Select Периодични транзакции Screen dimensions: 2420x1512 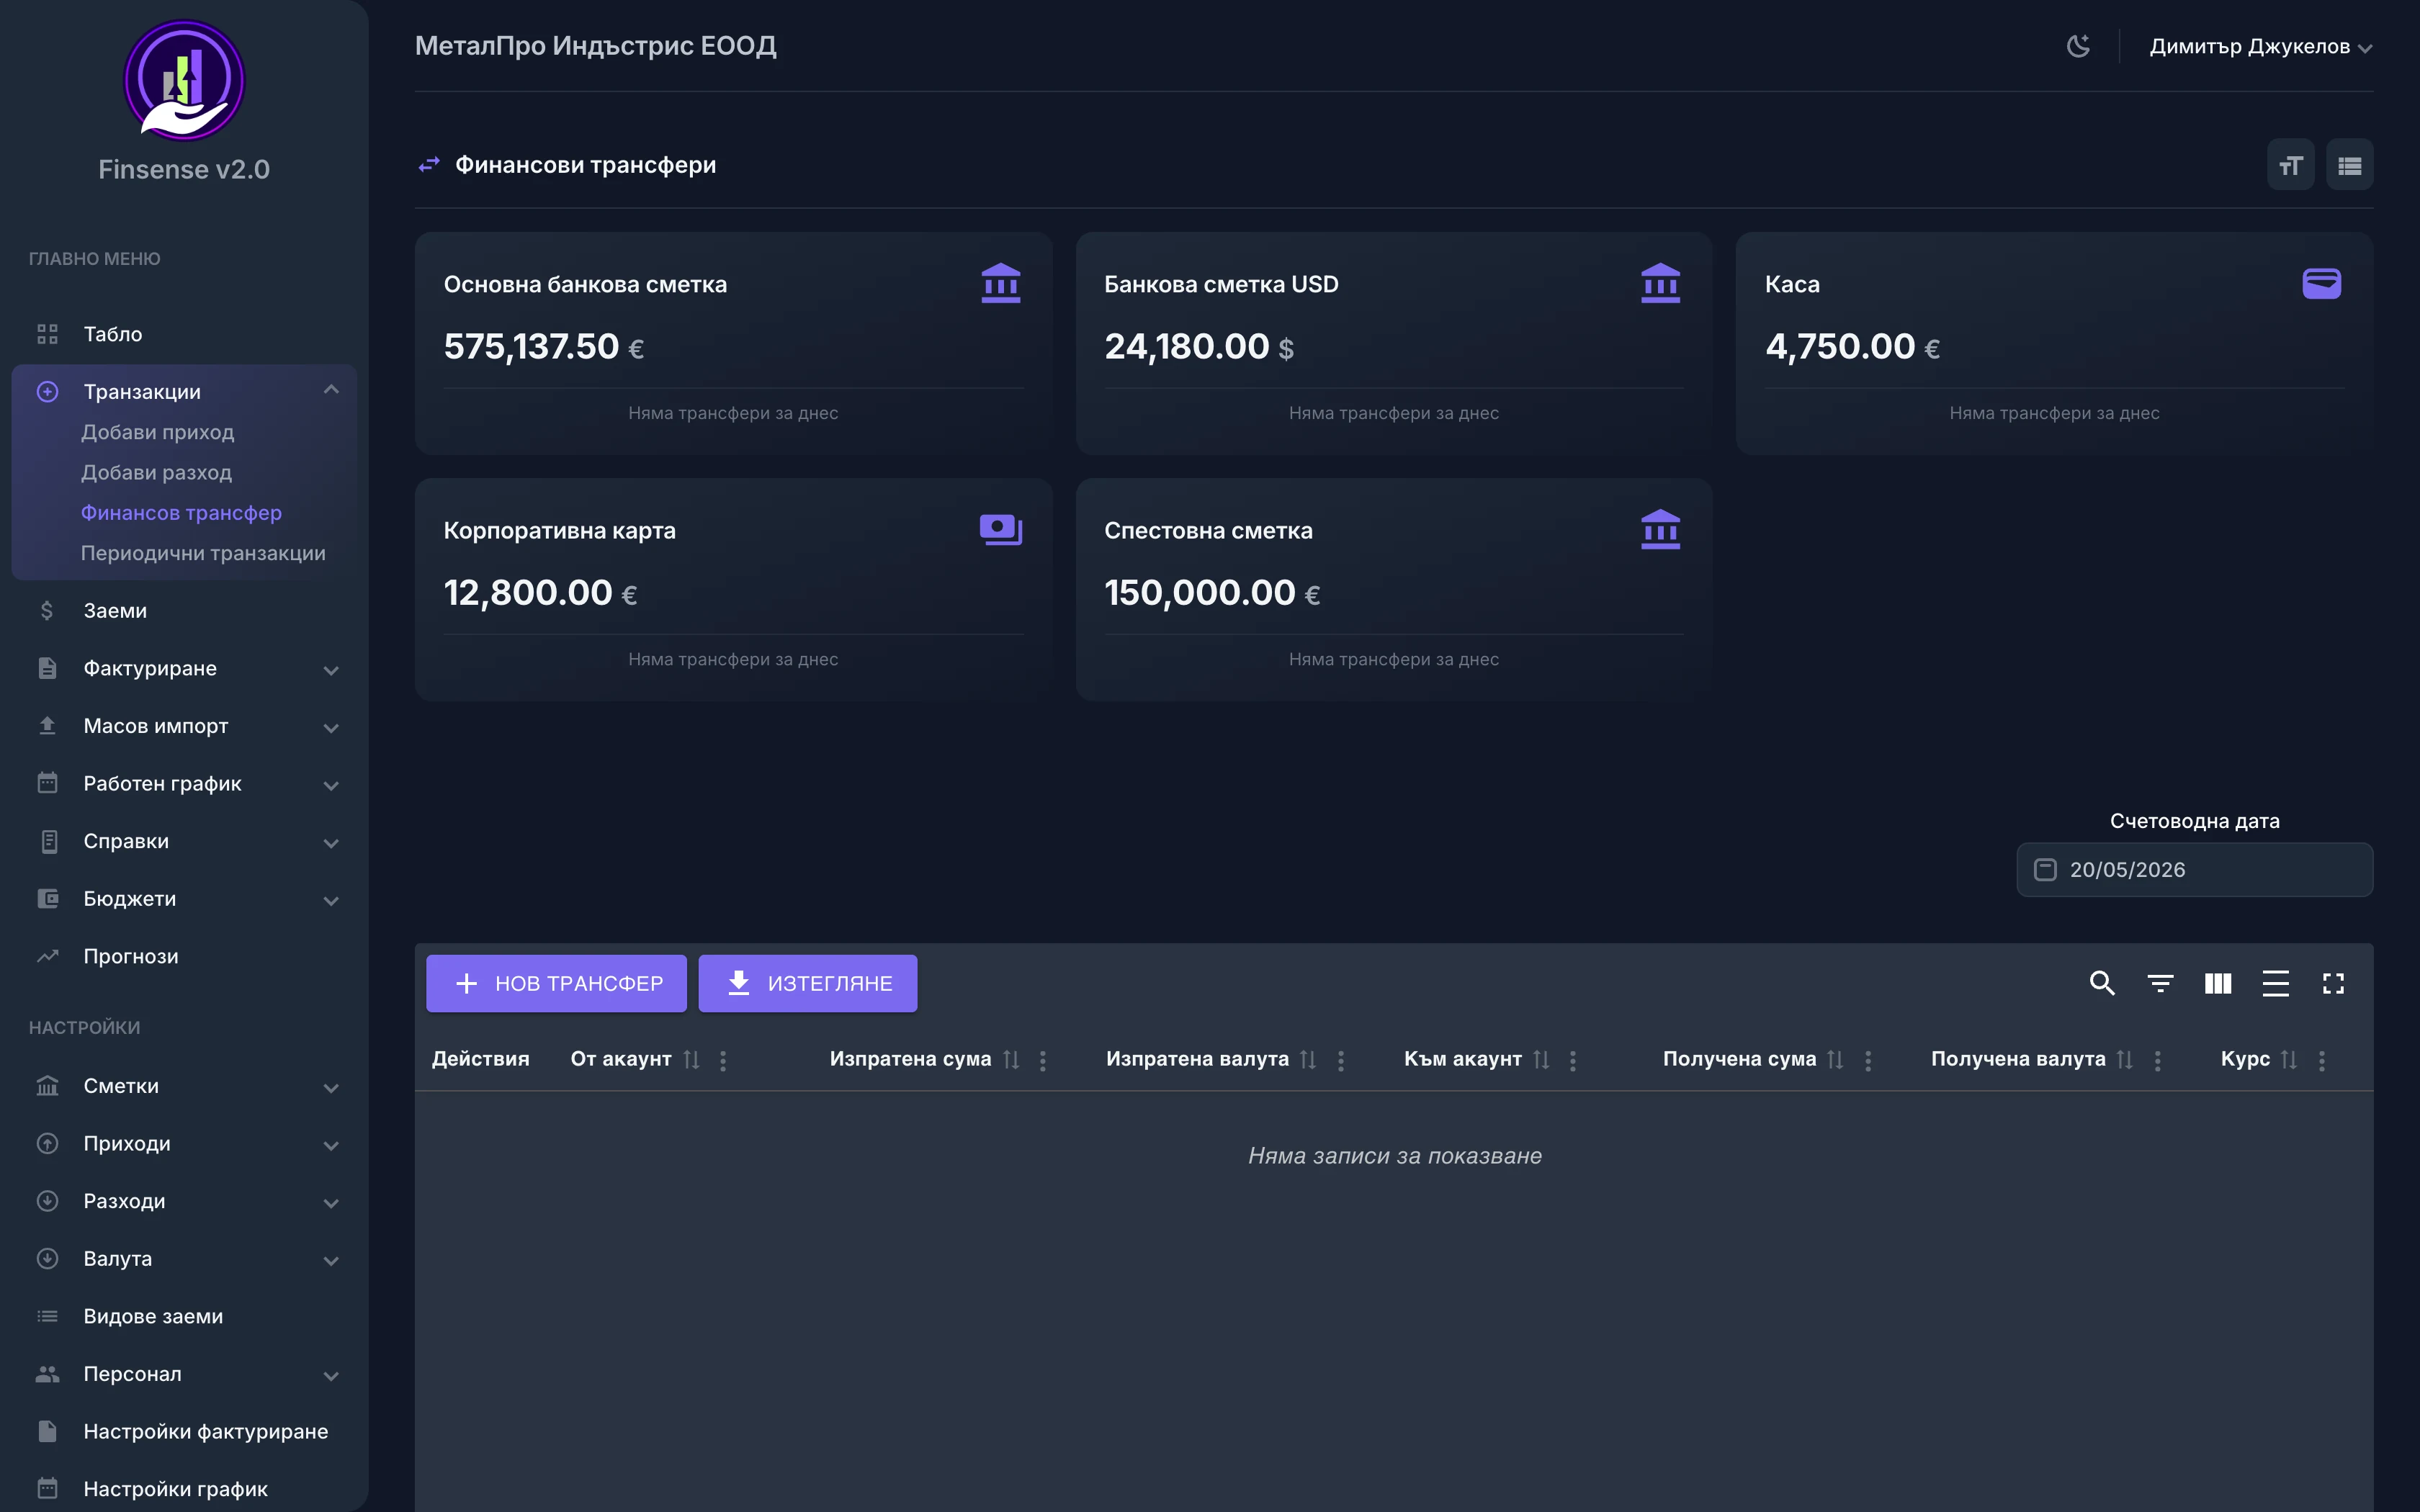click(203, 553)
